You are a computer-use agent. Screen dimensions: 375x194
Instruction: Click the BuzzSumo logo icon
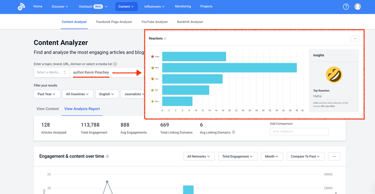click(x=21, y=7)
